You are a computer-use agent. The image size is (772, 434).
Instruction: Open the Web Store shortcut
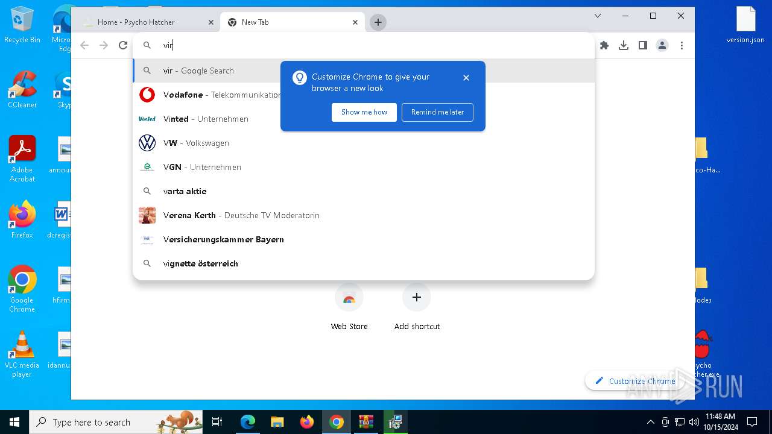(349, 307)
